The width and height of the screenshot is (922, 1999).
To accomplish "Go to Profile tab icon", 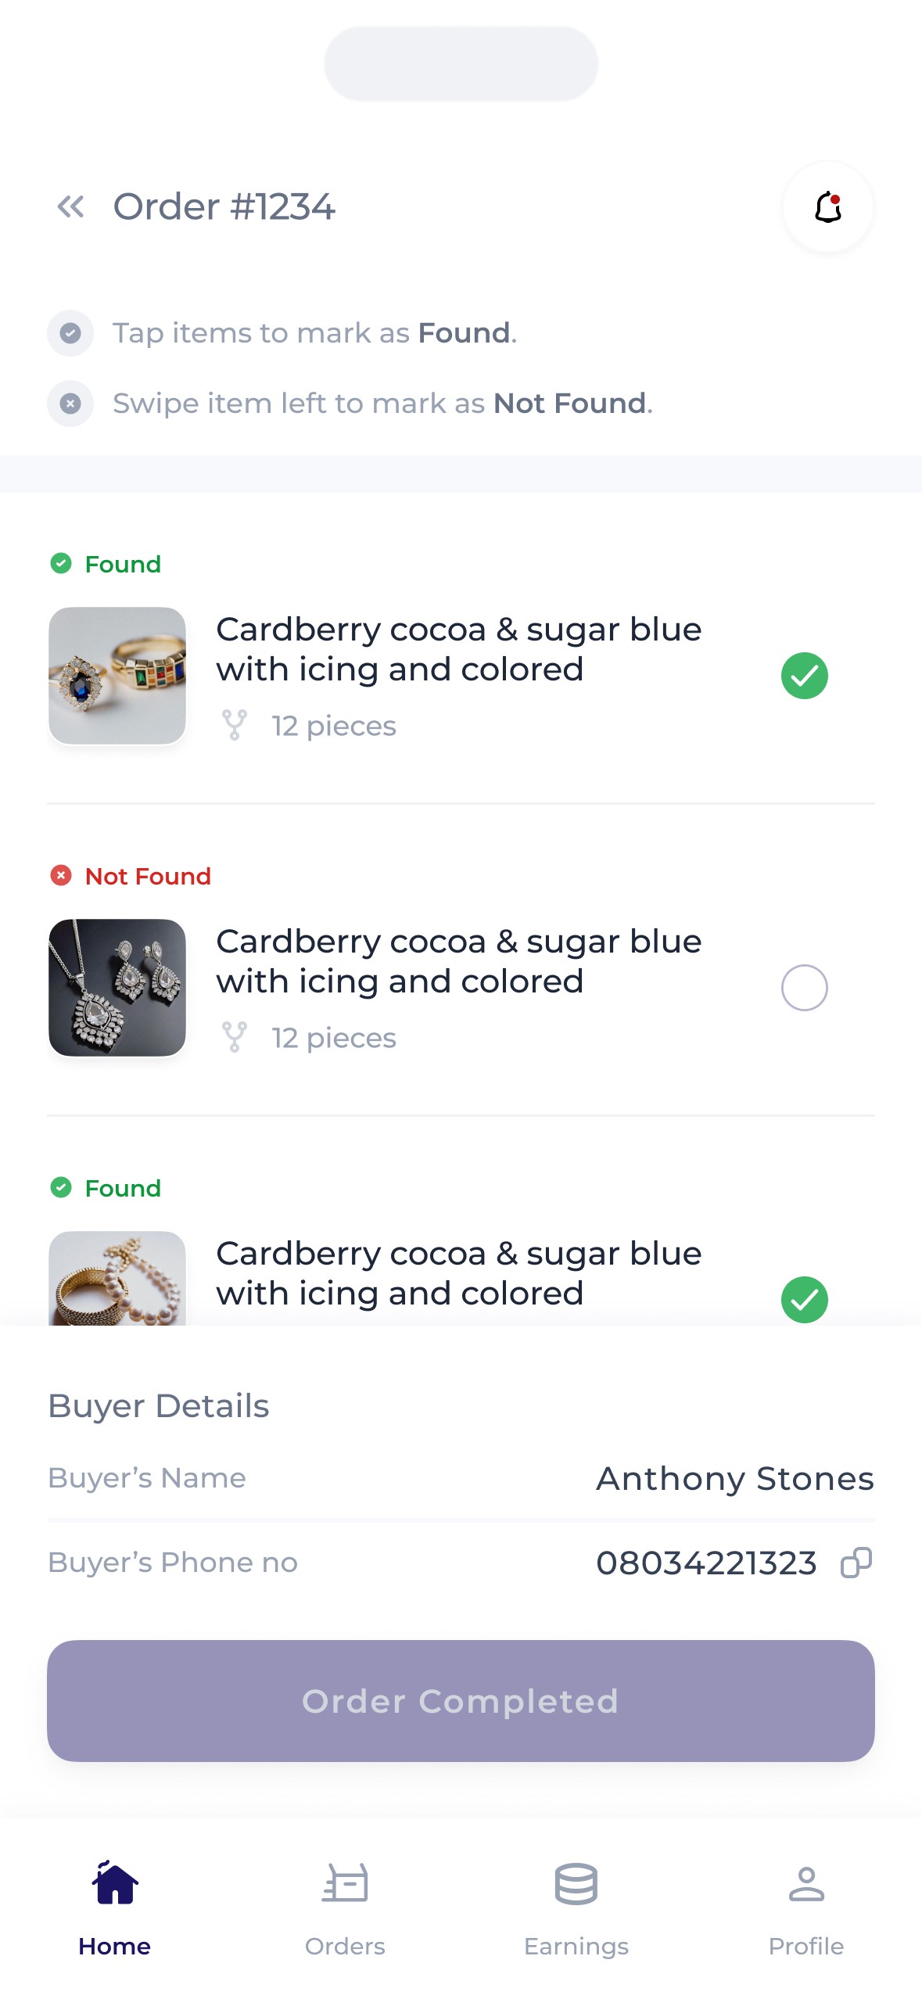I will pyautogui.click(x=806, y=1883).
